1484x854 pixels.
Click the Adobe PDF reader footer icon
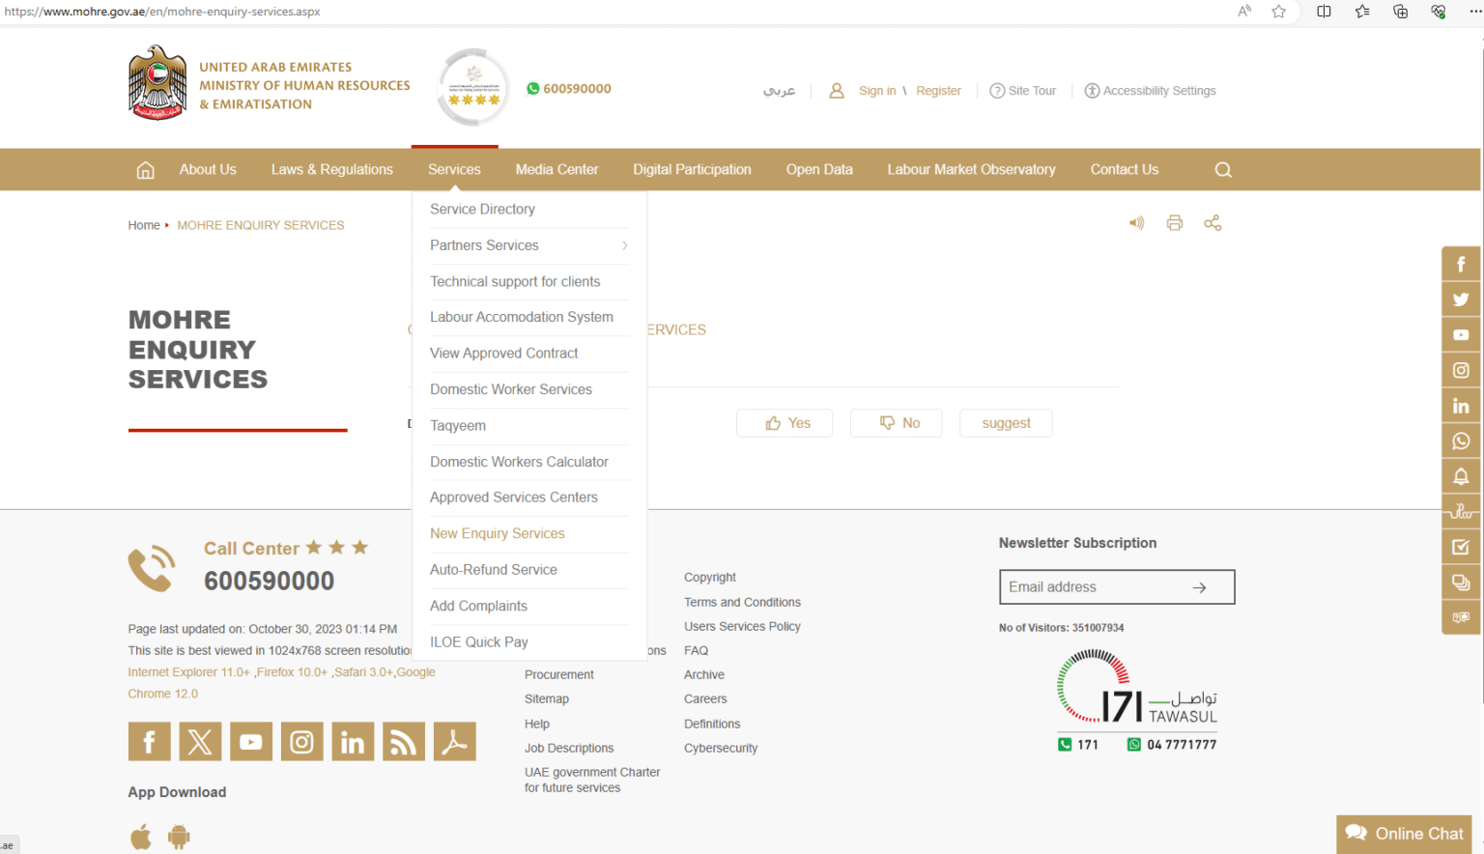point(454,741)
